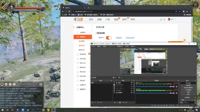Click the gear icon above game chat
200x112 pixels.
click(x=10, y=84)
